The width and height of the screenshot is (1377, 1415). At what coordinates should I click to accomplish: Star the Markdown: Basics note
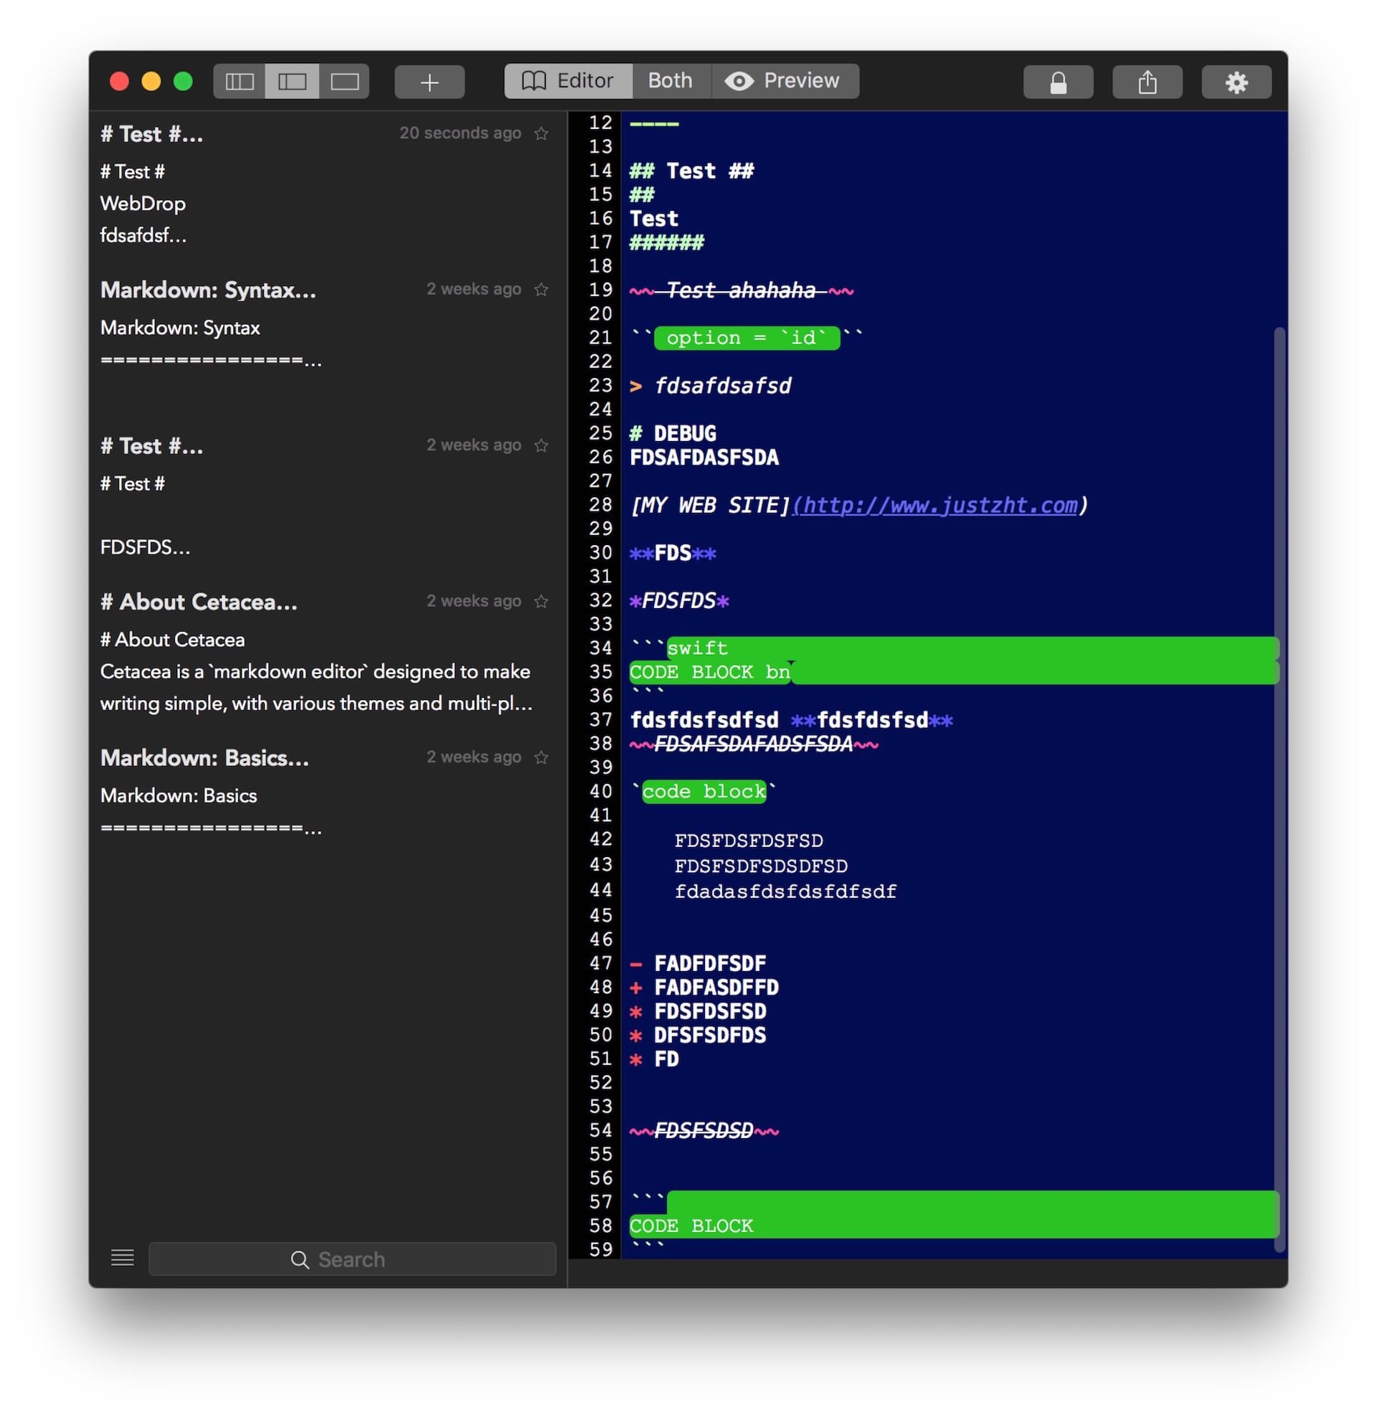pos(541,757)
